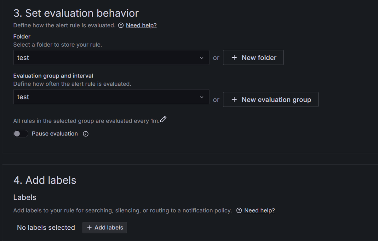Click the info icon beside Pause evaluation
378x241 pixels.
tap(85, 134)
